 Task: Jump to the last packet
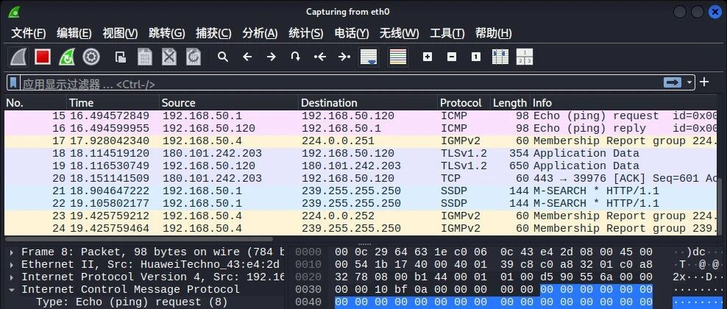[x=344, y=57]
